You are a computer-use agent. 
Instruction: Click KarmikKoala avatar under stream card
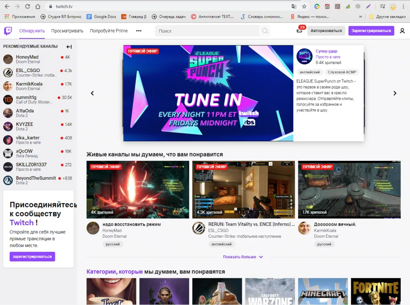(304, 228)
